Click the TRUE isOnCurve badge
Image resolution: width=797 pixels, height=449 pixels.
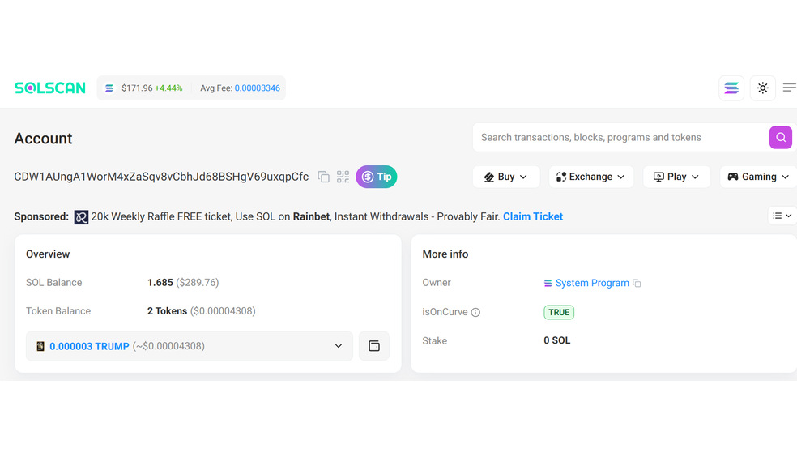(559, 312)
